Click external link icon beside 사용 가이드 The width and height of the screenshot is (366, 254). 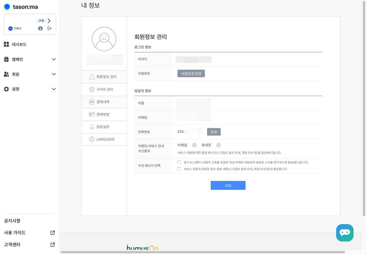[x=53, y=233]
